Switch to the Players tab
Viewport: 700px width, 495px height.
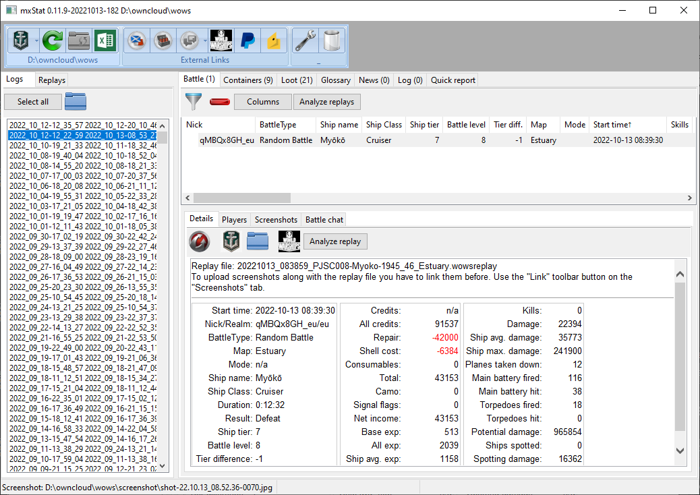coord(235,220)
